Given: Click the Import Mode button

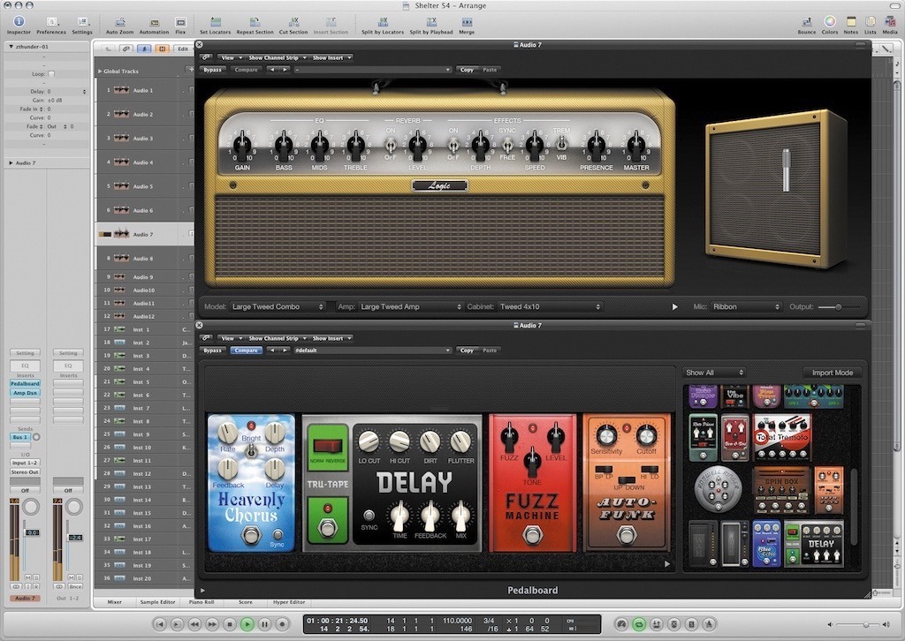Looking at the screenshot, I should click(x=833, y=373).
